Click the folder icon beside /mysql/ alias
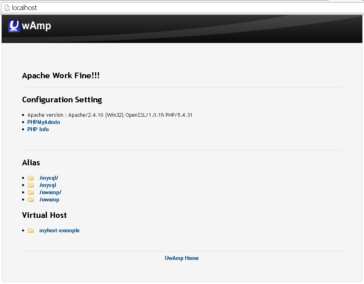The height and width of the screenshot is (284, 364). (x=31, y=178)
